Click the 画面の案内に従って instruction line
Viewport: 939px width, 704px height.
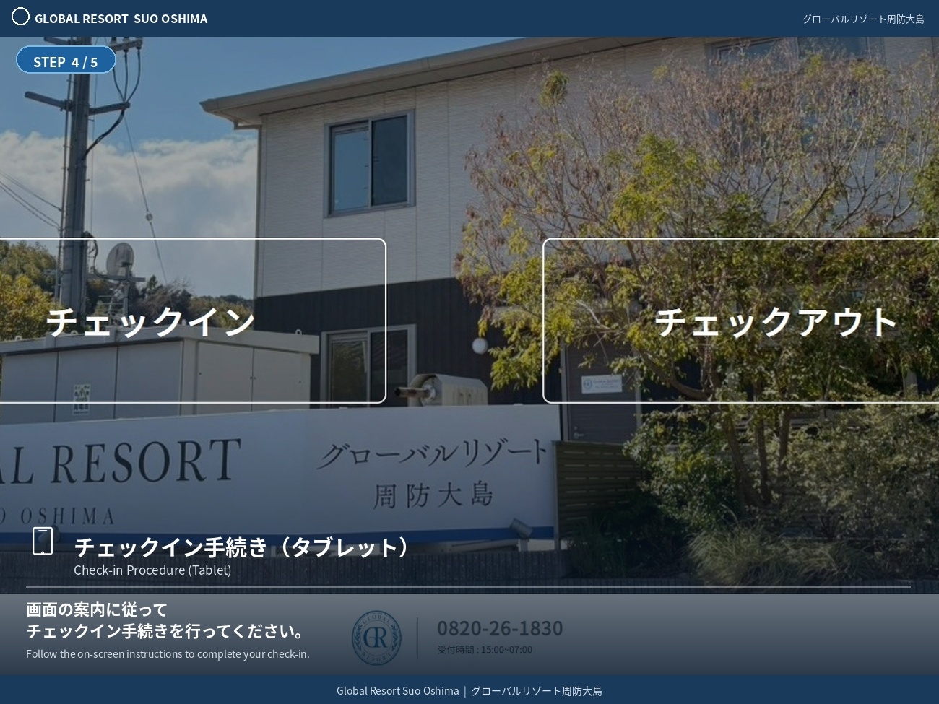click(97, 609)
